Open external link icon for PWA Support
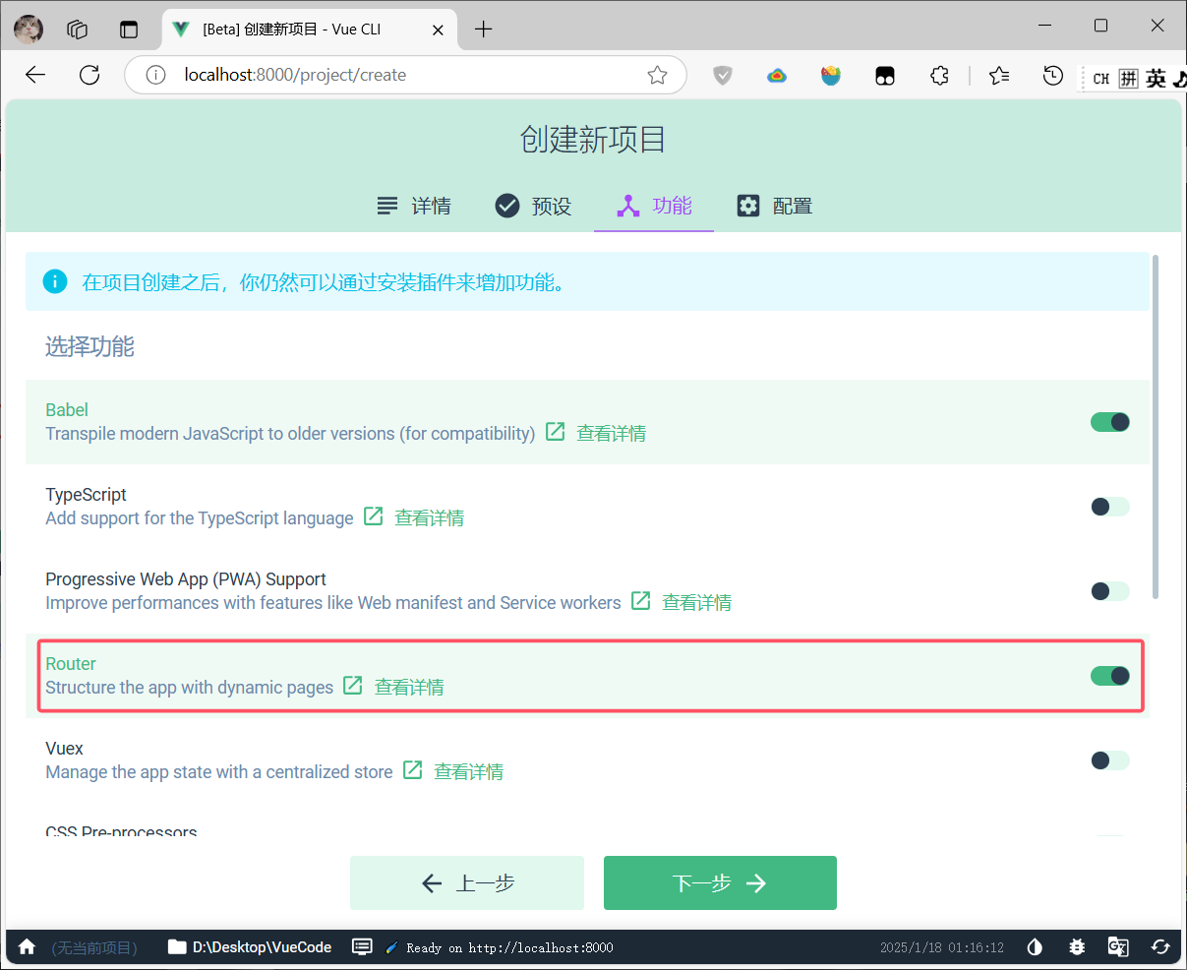 point(641,601)
